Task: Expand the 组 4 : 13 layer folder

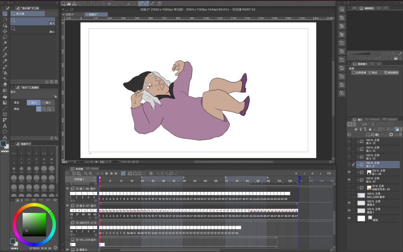Action: pos(358,142)
